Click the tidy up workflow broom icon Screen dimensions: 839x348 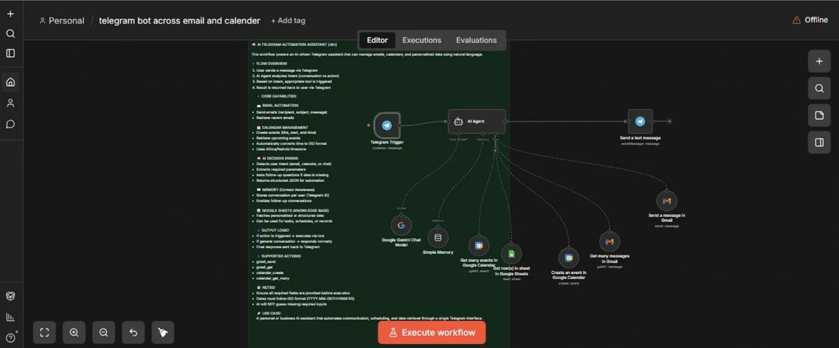click(162, 332)
